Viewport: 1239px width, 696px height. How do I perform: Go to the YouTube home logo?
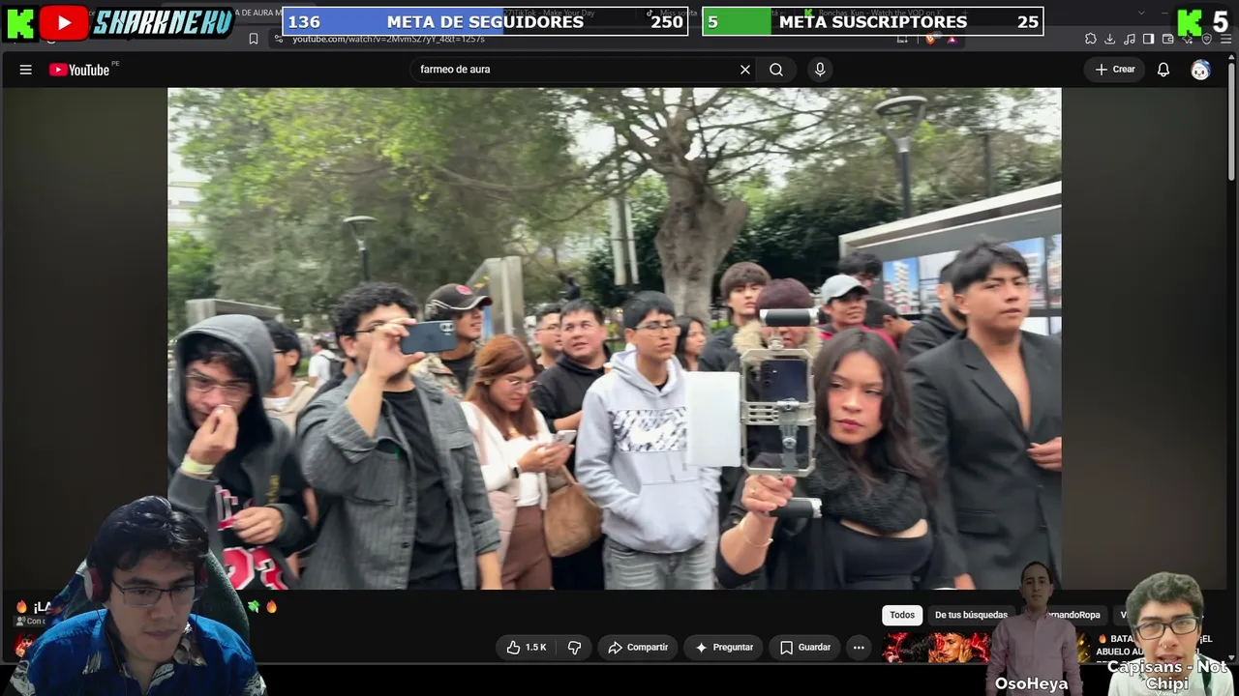pyautogui.click(x=79, y=70)
